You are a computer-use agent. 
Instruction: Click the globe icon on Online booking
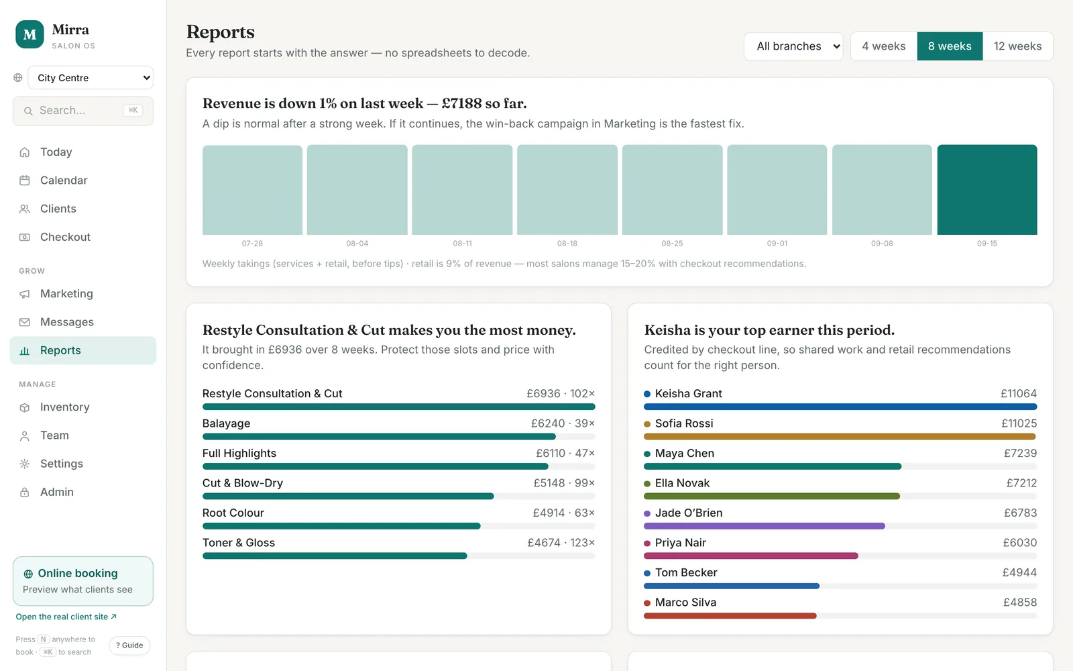[28, 574]
